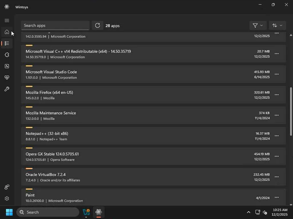The height and width of the screenshot is (219, 293).
Task: Click the vertical scrollbar thumb
Action: pyautogui.click(x=291, y=111)
